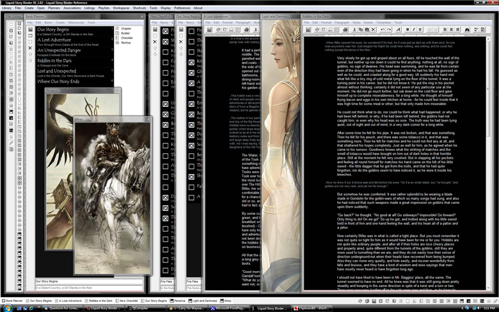Align text left in Riddles in the Dark
Image resolution: width=499 pixels, height=312 pixels.
[x=445, y=29]
